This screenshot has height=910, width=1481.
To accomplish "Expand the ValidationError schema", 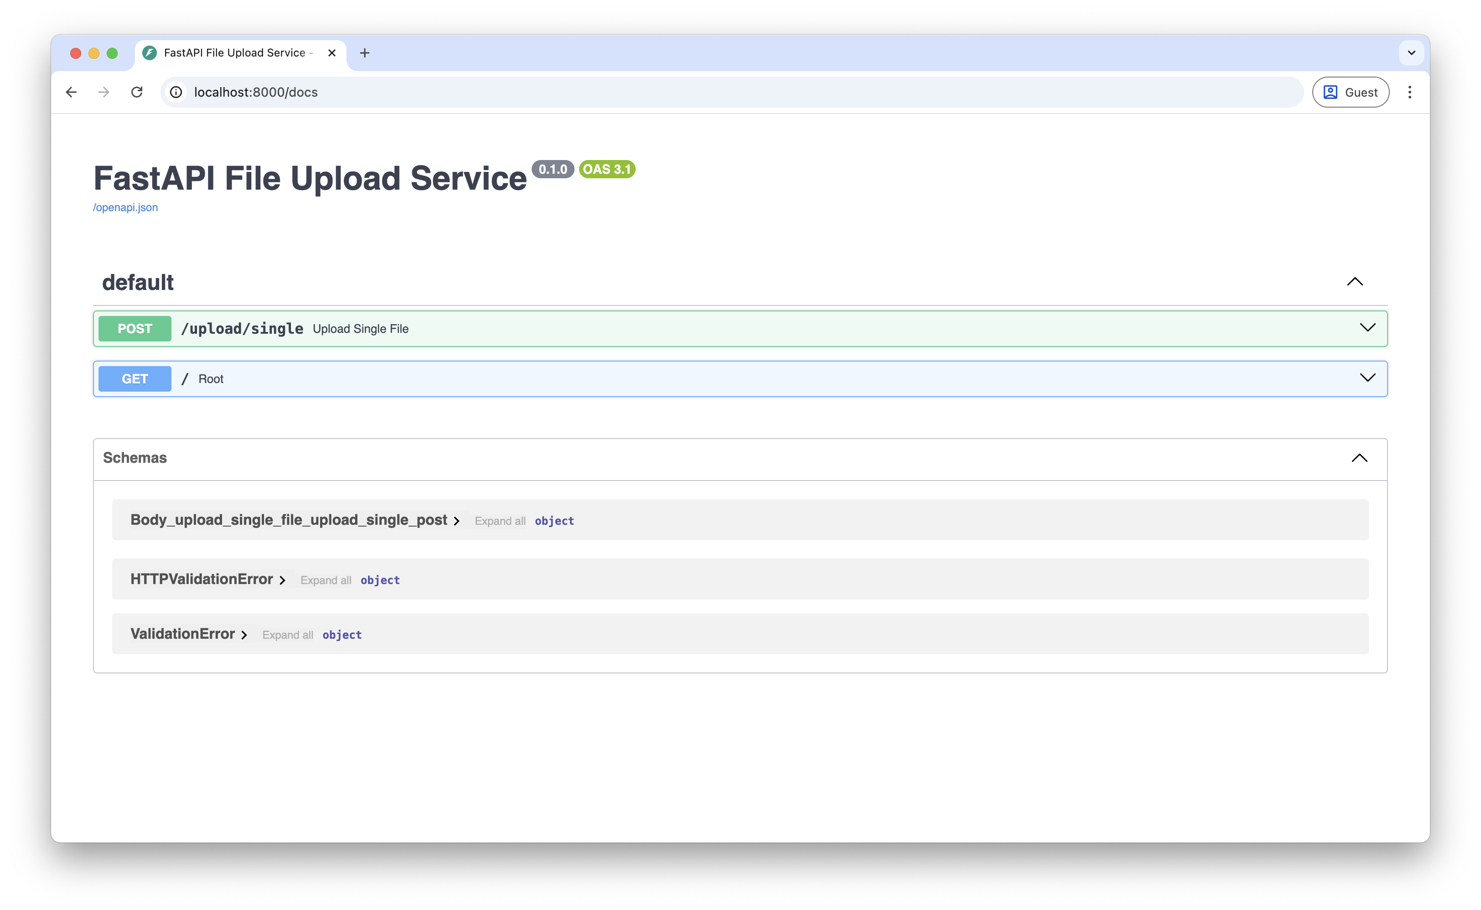I will pyautogui.click(x=244, y=634).
